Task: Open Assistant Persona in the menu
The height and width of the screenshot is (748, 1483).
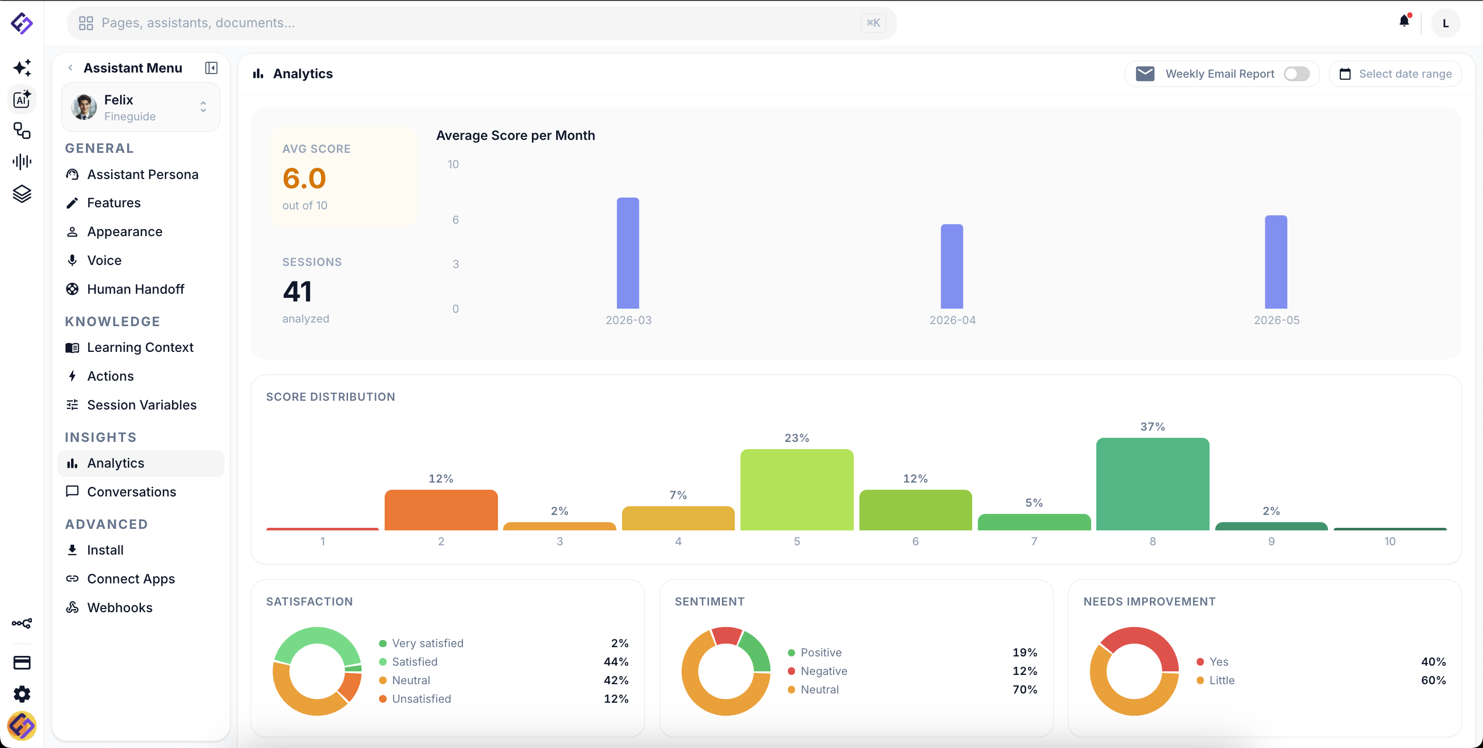Action: [141, 174]
